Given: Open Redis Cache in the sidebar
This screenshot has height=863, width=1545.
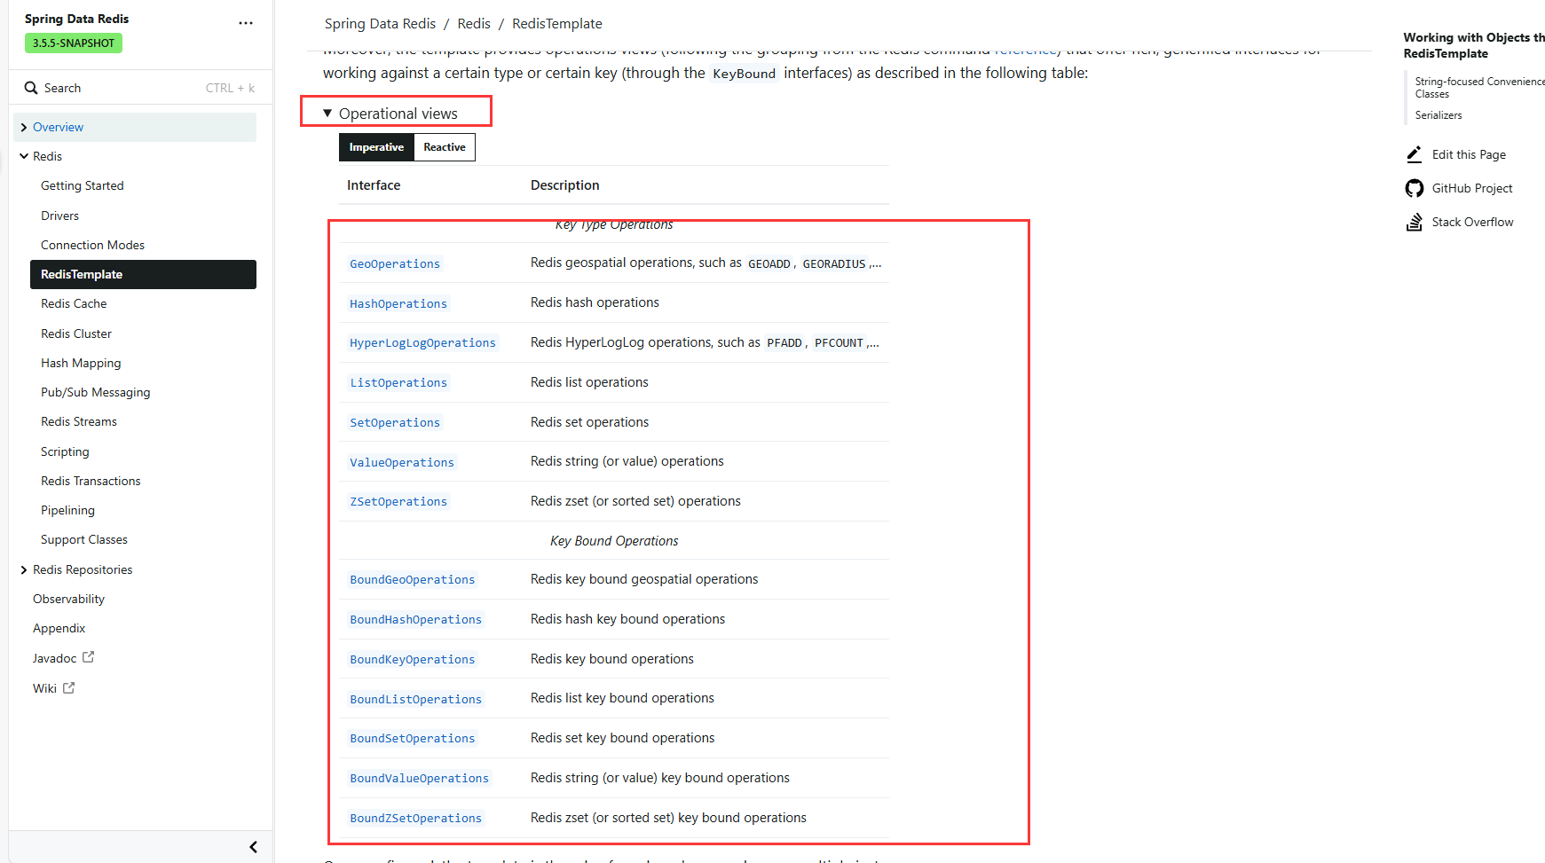Looking at the screenshot, I should click(74, 303).
